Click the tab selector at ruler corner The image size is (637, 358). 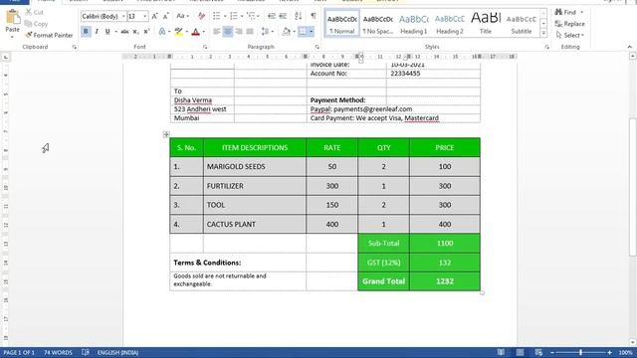(x=6, y=58)
